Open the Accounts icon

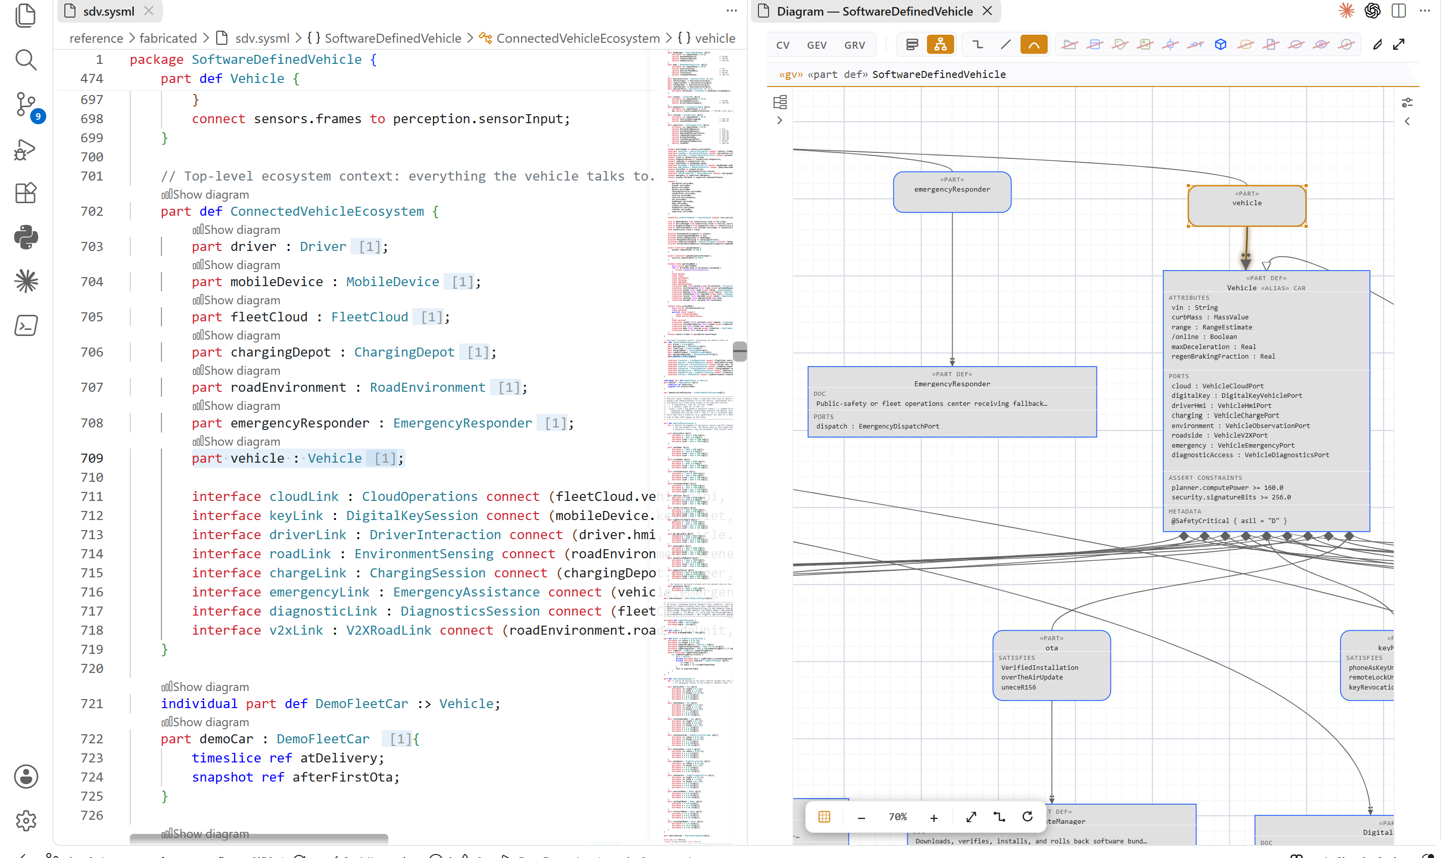pos(26,777)
